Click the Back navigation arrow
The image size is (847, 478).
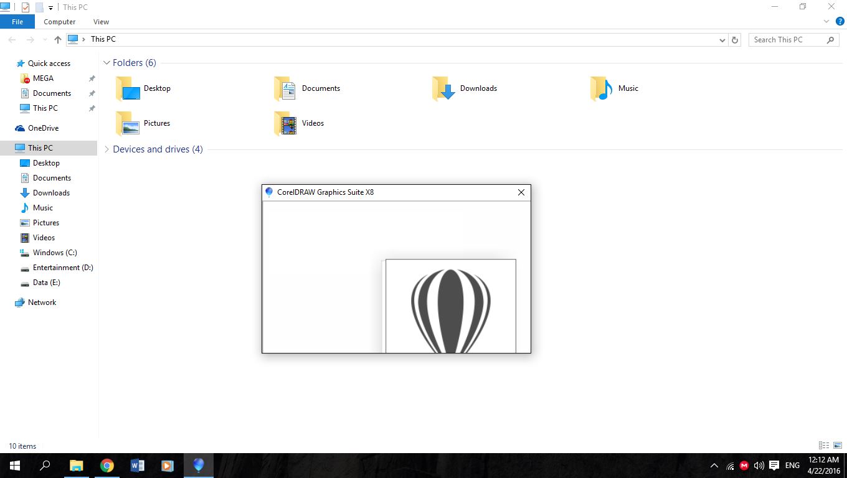tap(12, 39)
